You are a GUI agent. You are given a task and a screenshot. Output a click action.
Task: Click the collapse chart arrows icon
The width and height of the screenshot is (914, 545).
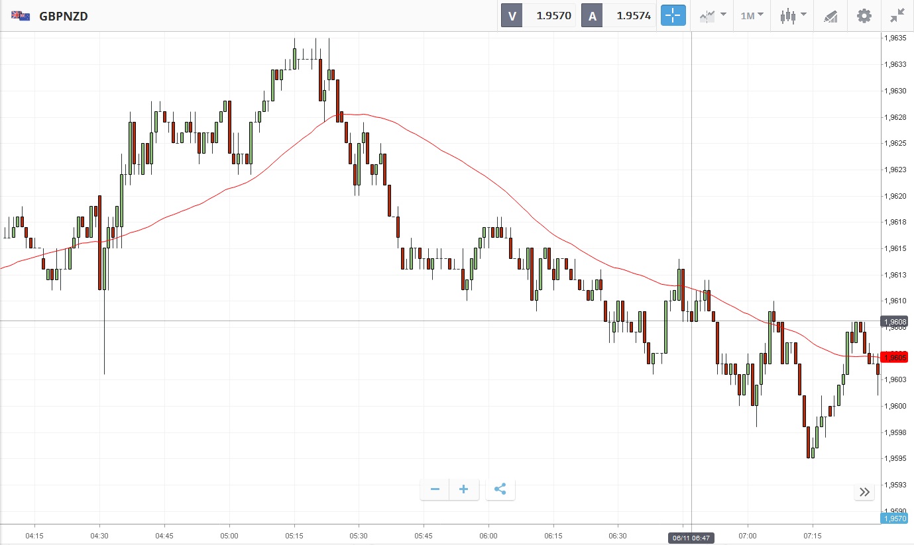point(897,16)
